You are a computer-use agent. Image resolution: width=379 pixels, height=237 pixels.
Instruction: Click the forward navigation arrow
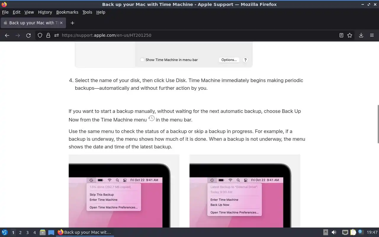coord(18,35)
